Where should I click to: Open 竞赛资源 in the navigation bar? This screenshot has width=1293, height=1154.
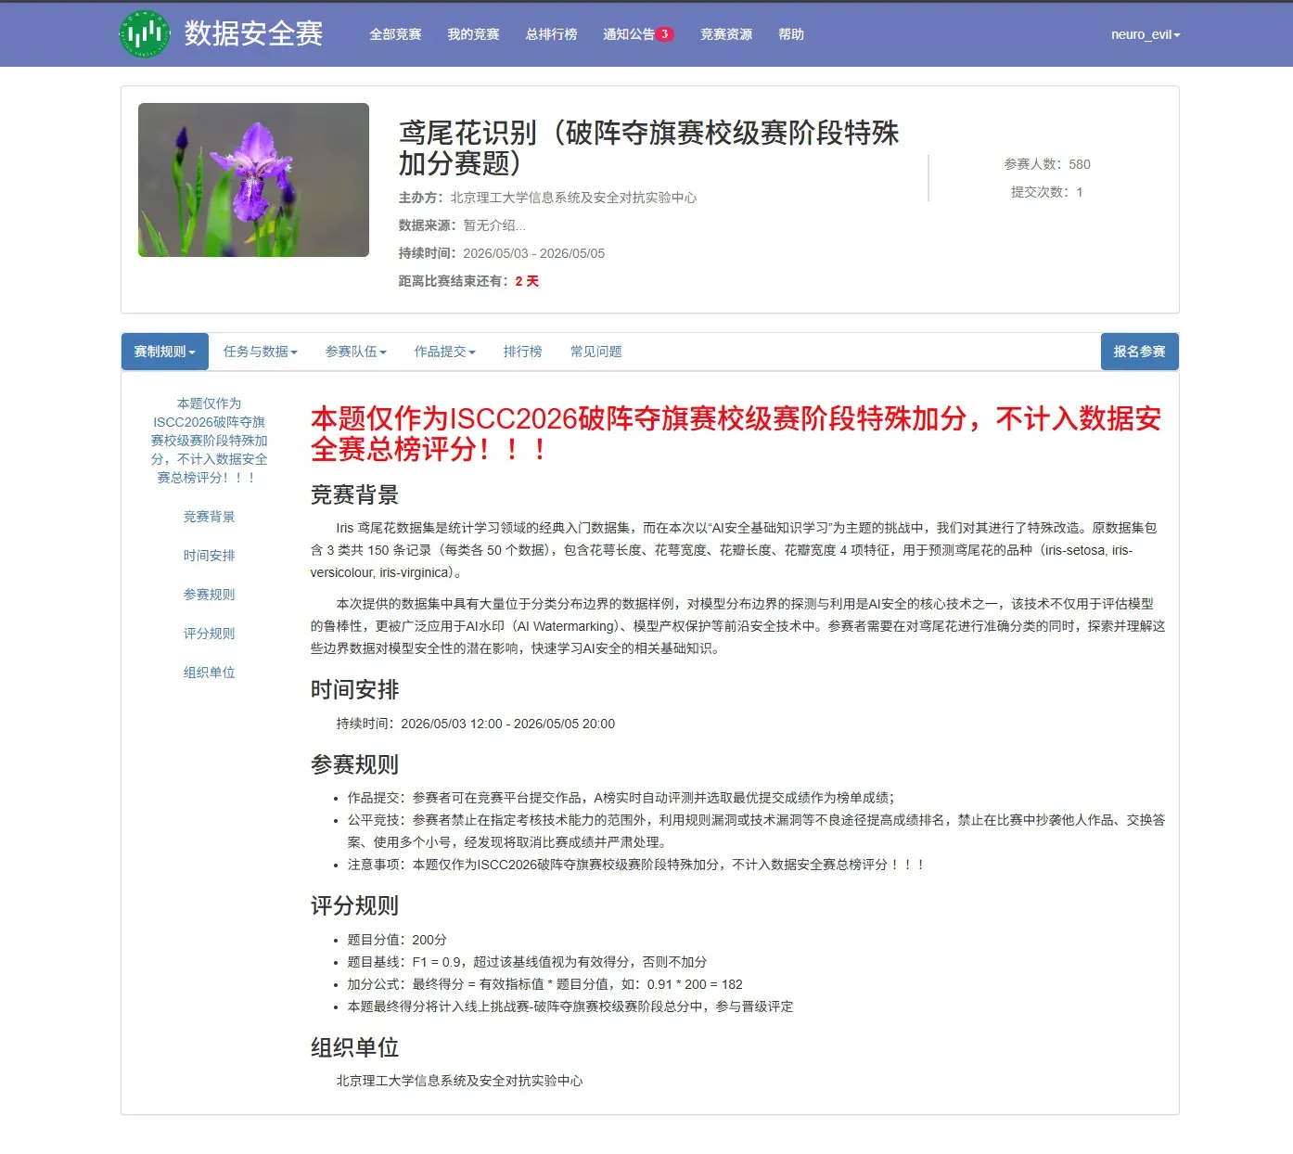click(x=725, y=34)
